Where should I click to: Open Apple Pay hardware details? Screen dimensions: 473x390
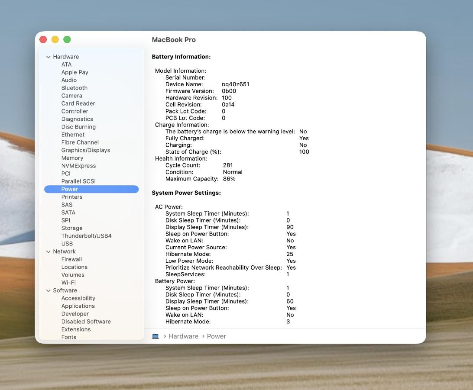(75, 72)
